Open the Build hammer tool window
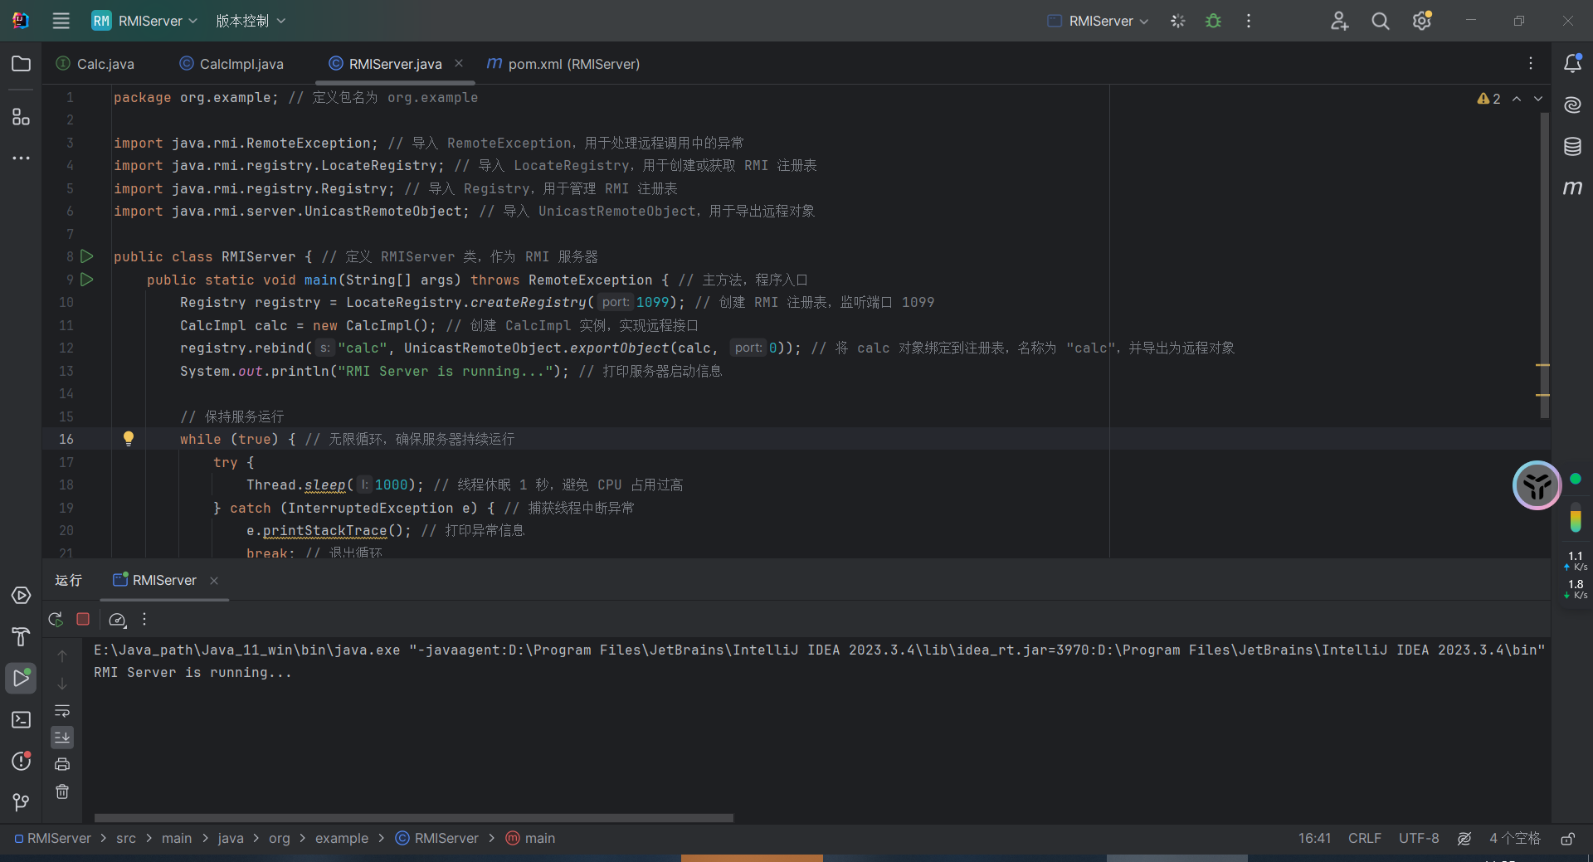 (x=21, y=636)
